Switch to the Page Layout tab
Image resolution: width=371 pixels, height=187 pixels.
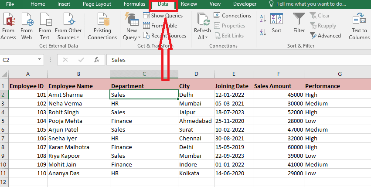click(97, 4)
